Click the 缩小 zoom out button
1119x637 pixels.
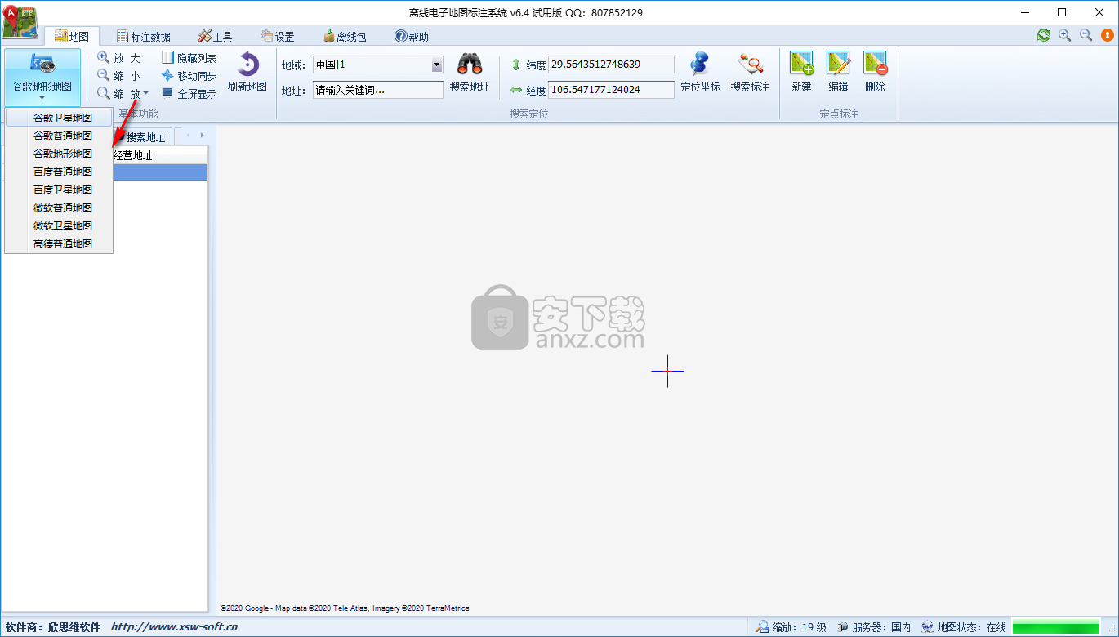119,76
